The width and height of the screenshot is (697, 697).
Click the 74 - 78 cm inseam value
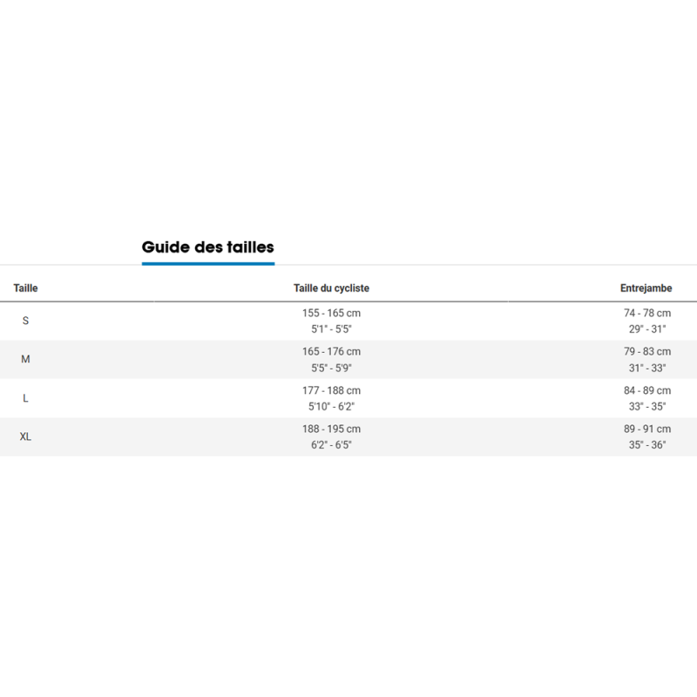click(646, 313)
